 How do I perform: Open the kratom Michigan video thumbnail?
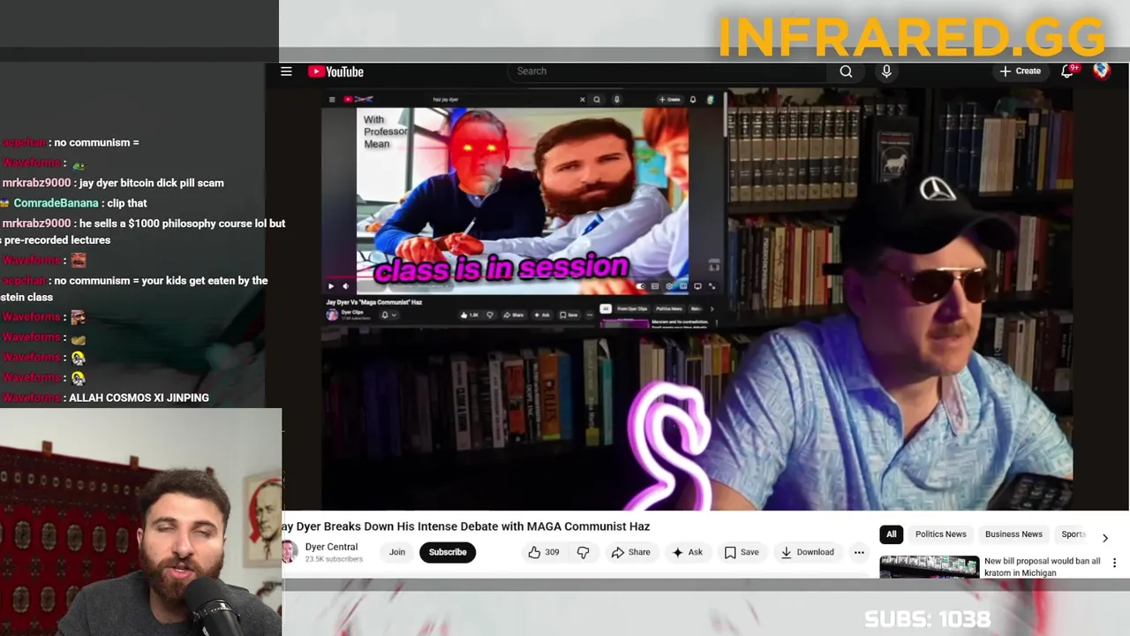tap(929, 566)
